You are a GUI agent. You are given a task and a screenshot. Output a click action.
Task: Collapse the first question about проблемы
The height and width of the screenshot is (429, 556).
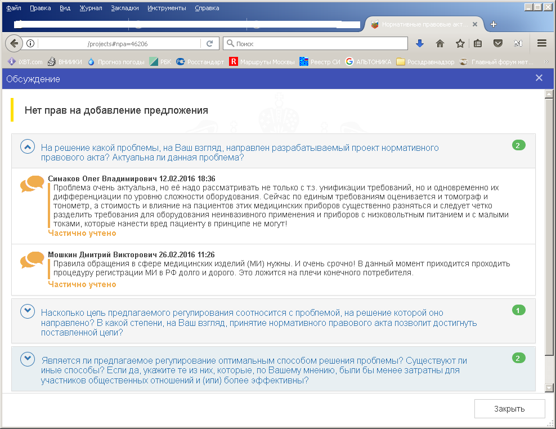click(28, 146)
